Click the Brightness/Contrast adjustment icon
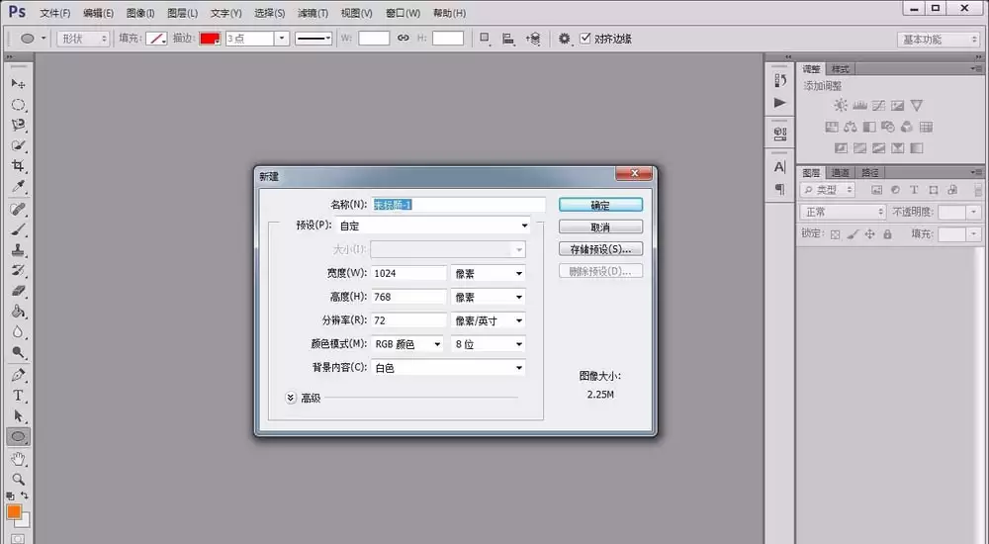Image resolution: width=989 pixels, height=544 pixels. (841, 106)
